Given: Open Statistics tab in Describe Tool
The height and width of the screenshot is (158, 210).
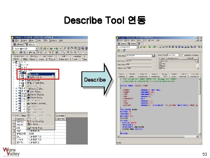Looking at the screenshot, I should click(174, 74).
